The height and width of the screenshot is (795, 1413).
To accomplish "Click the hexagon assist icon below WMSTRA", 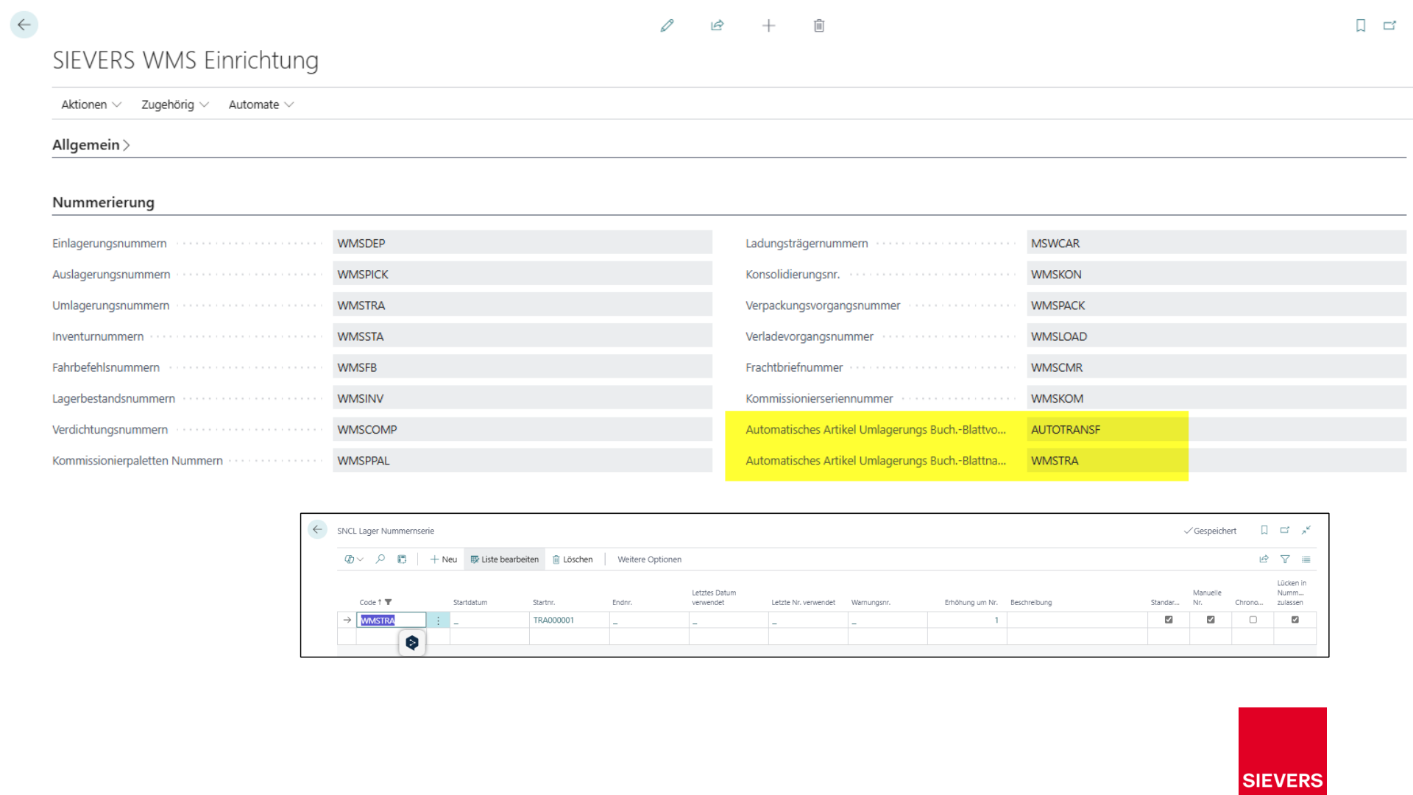I will coord(412,643).
